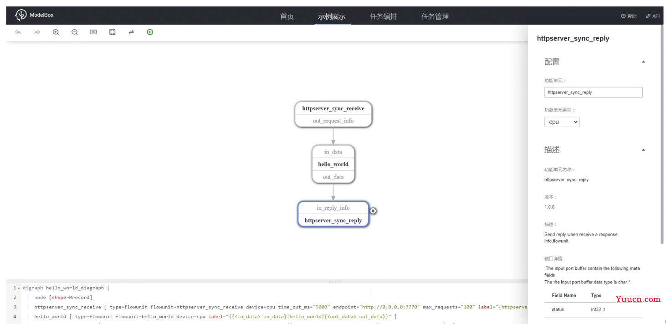
Task: Zoom out of the graph canvas
Action: click(75, 32)
